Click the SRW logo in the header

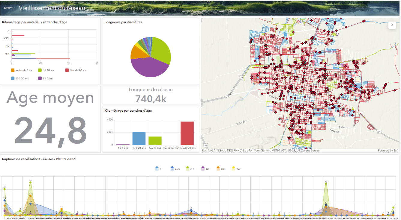pos(8,8)
